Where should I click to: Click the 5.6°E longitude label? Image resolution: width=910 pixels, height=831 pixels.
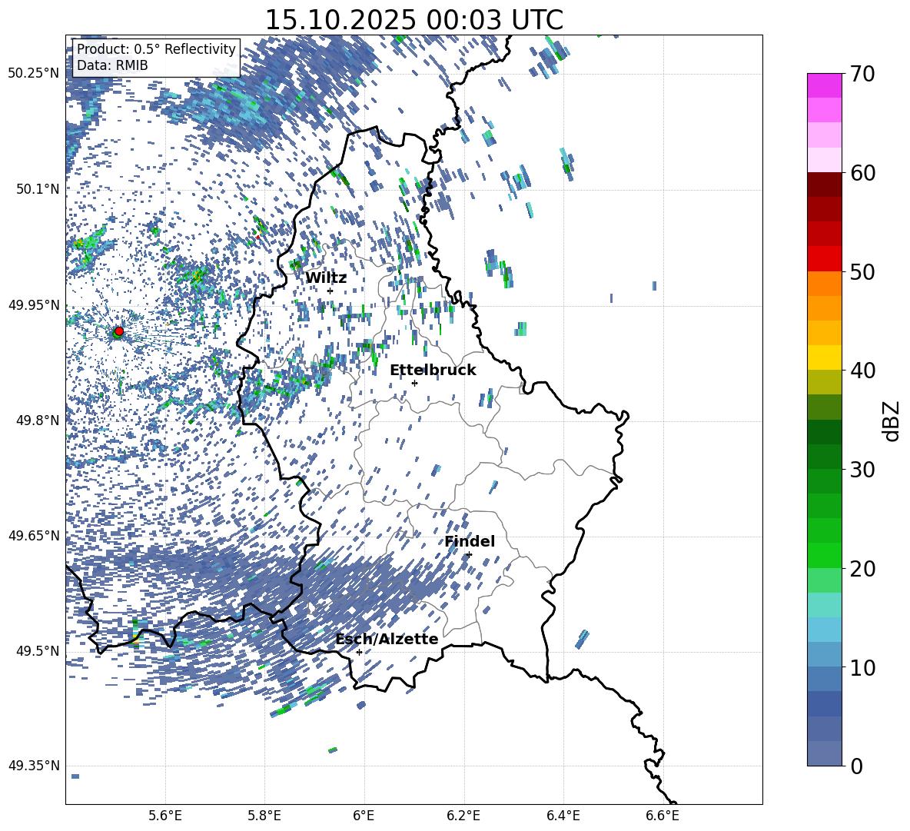pyautogui.click(x=165, y=816)
